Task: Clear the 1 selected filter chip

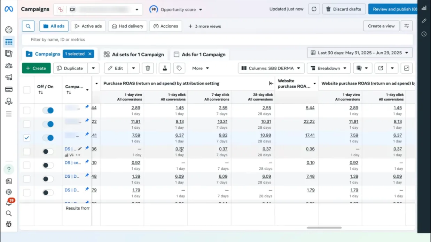Action: [x=90, y=54]
